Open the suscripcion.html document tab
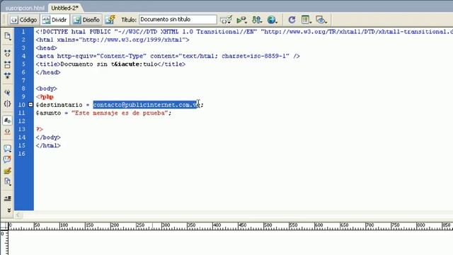This screenshot has height=255, width=453. [x=25, y=8]
